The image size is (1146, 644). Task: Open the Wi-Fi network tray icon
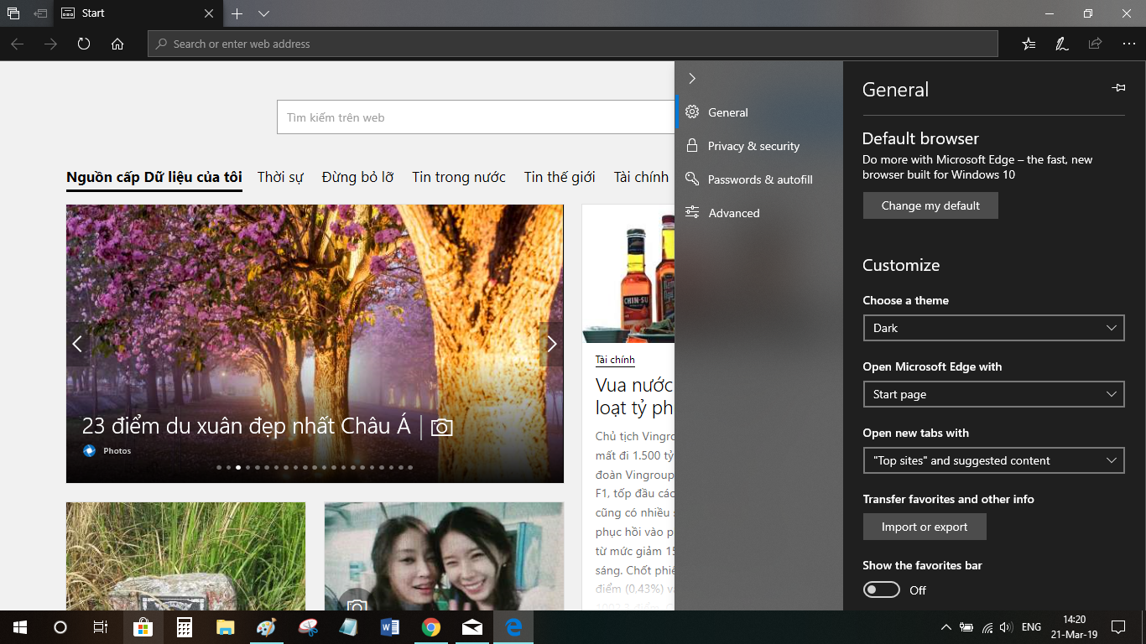[987, 627]
